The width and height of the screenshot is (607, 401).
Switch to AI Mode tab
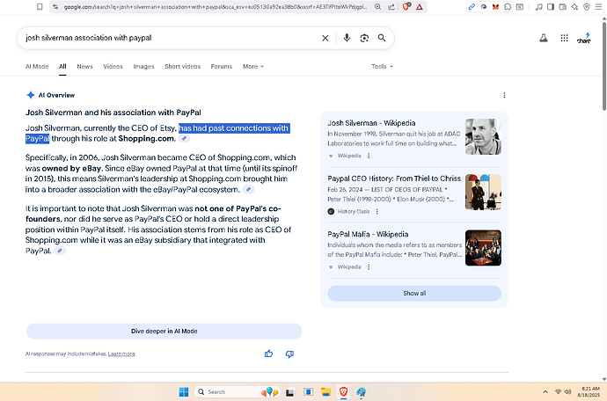[37, 67]
